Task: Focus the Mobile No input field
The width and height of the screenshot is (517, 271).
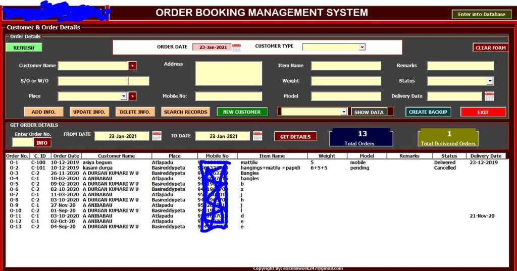Action: [x=229, y=96]
